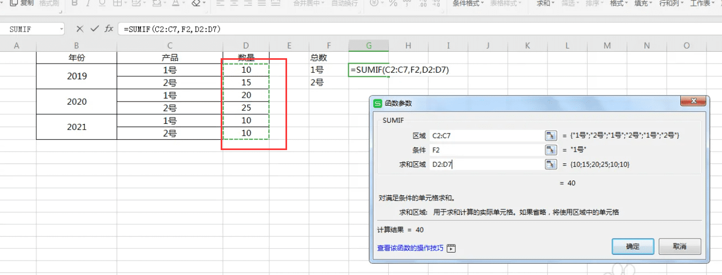Click the 区域 input containing C2:C7

pyautogui.click(x=486, y=136)
